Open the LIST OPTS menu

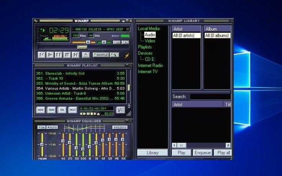pyautogui.click(x=121, y=110)
